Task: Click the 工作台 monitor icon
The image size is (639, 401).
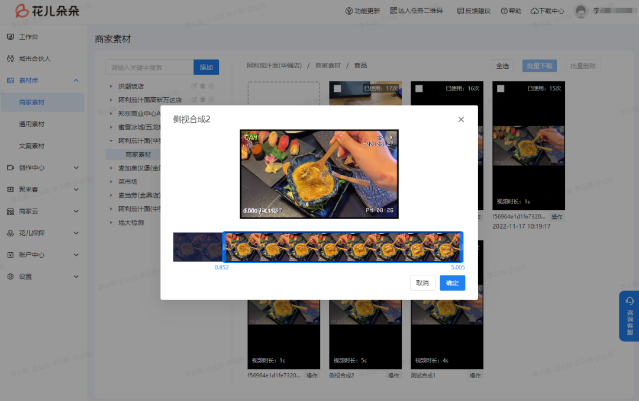Action: pos(11,37)
